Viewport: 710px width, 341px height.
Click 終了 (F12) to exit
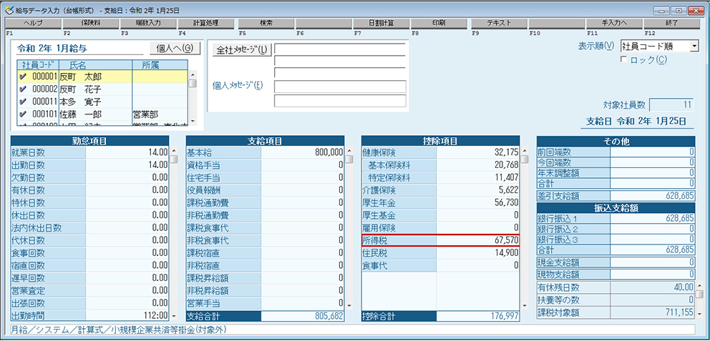coord(671,23)
